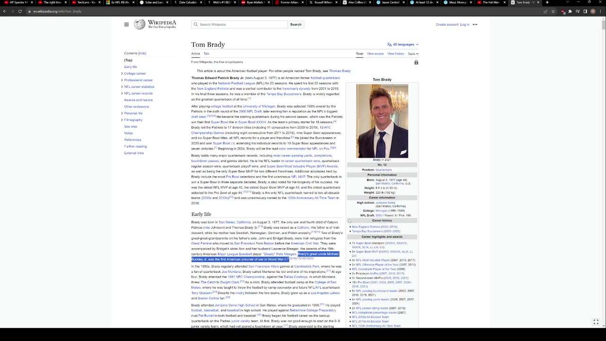
Task: Reload the page with refresh icon
Action: pyautogui.click(x=20, y=11)
